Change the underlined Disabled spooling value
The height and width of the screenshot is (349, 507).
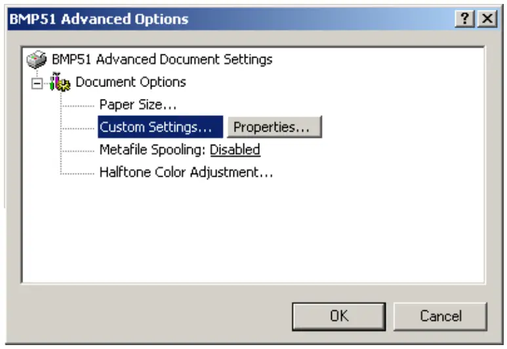point(235,150)
